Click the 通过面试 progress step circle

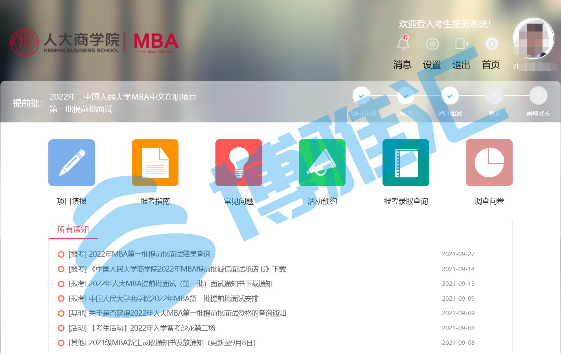tap(450, 96)
